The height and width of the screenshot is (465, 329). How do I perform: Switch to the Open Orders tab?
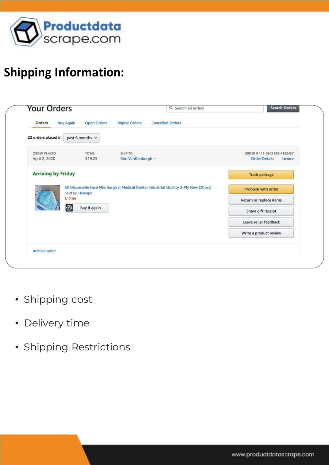pyautogui.click(x=96, y=123)
